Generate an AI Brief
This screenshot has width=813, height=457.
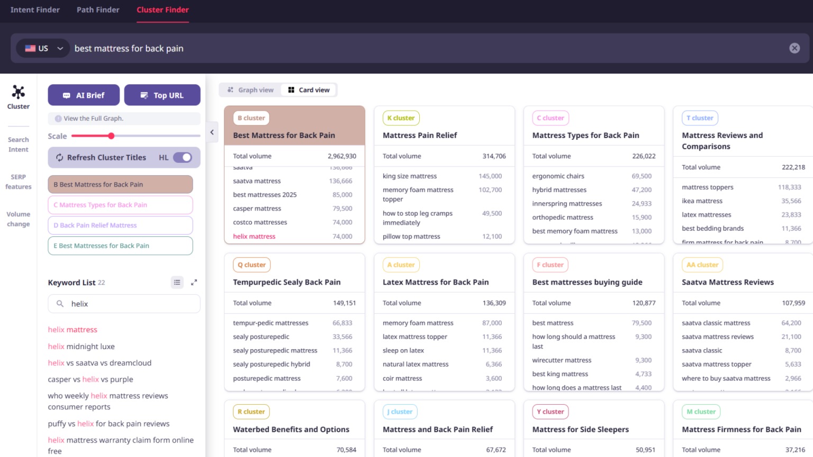[x=83, y=95]
